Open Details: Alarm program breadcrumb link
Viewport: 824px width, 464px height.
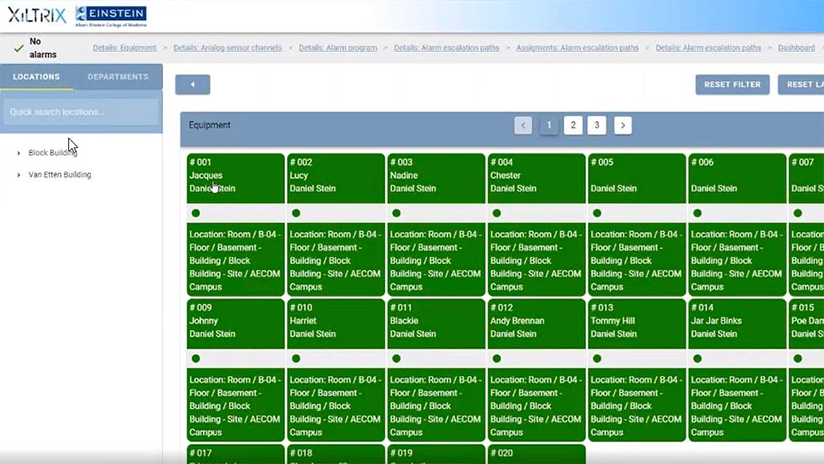(x=338, y=48)
